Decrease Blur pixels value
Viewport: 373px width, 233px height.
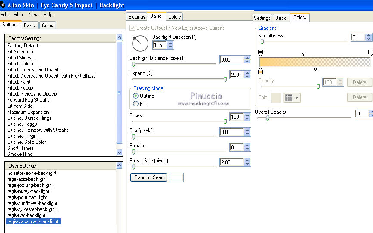tap(247, 134)
